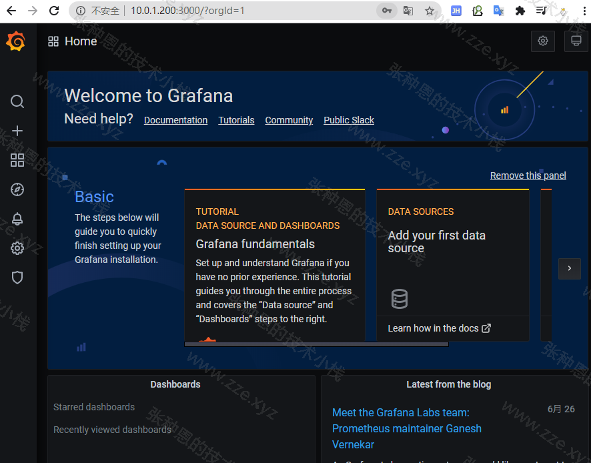Viewport: 591px width, 463px height.
Task: Click Learn how in the docs link
Action: coord(439,328)
